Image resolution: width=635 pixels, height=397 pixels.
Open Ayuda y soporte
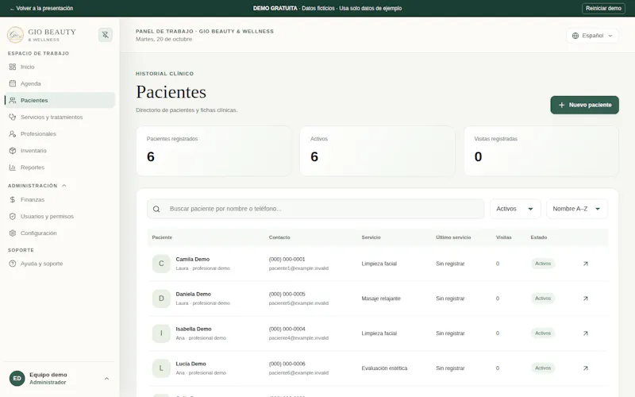point(60,264)
